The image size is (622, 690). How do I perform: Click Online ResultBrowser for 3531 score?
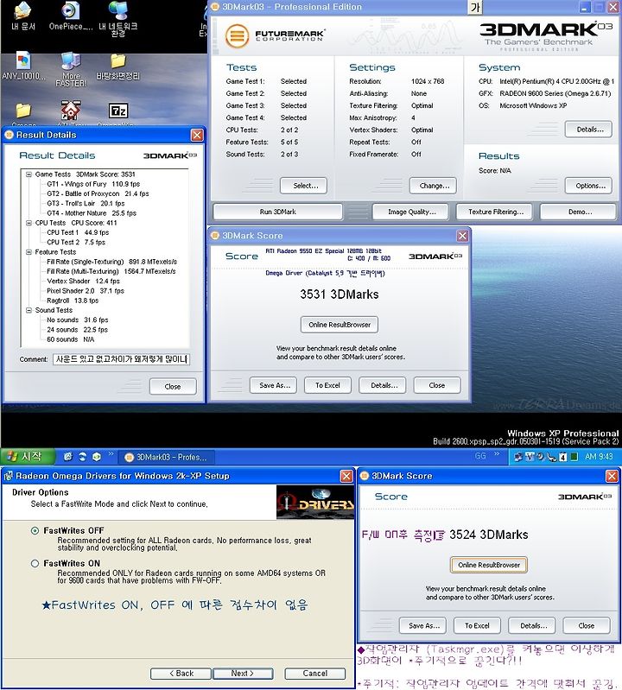pyautogui.click(x=340, y=325)
